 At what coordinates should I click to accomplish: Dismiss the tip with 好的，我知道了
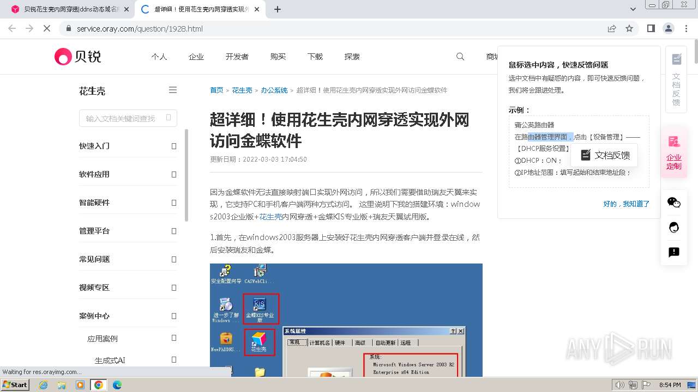(x=627, y=204)
